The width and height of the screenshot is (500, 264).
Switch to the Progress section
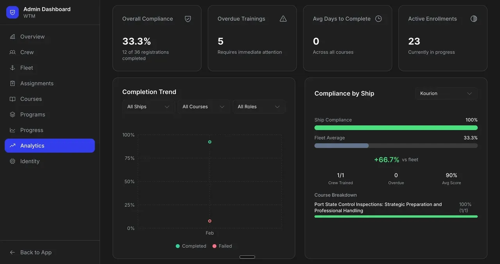(x=32, y=130)
